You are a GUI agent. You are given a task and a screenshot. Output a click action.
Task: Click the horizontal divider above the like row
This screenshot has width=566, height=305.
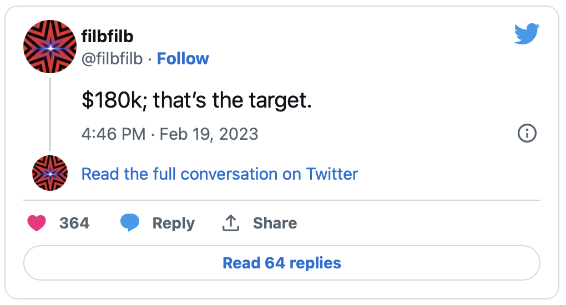[282, 200]
